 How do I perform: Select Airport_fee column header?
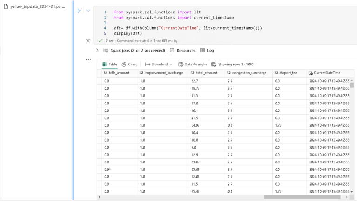[290, 73]
